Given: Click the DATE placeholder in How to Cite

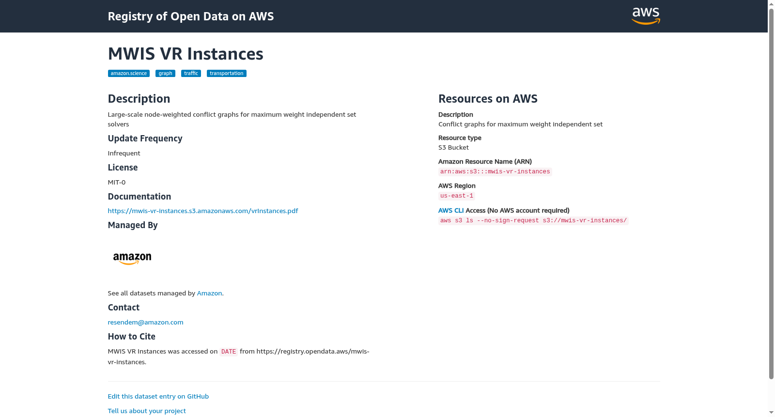Looking at the screenshot, I should coord(229,352).
